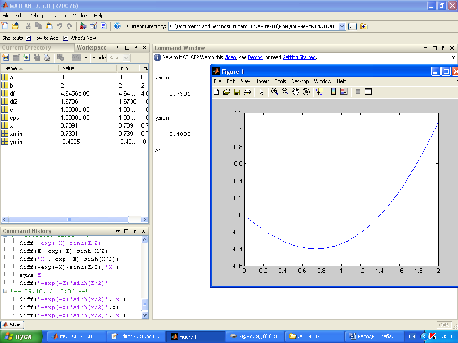Select 'syms X' in Command History
Viewport: 458px width, 343px height.
click(30, 275)
